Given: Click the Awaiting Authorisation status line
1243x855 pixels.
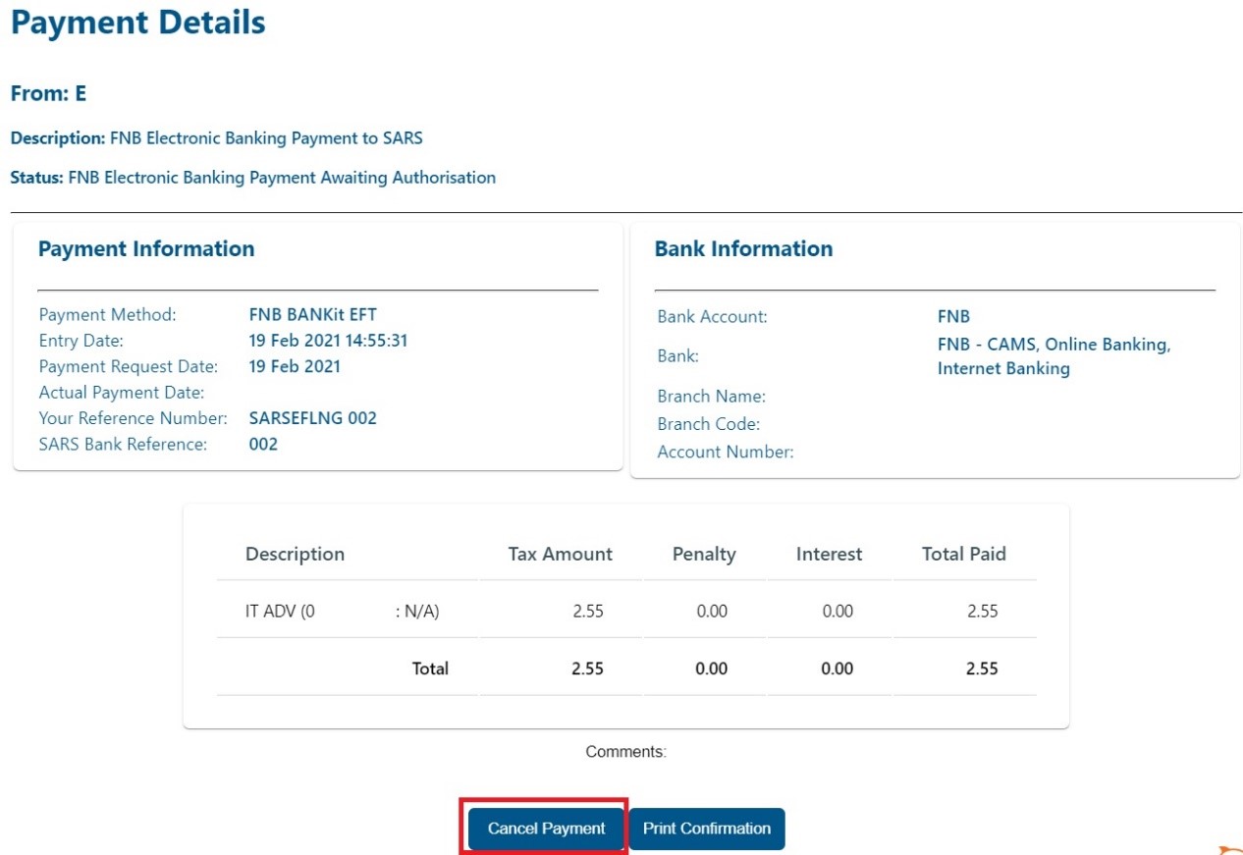Looking at the screenshot, I should (252, 178).
